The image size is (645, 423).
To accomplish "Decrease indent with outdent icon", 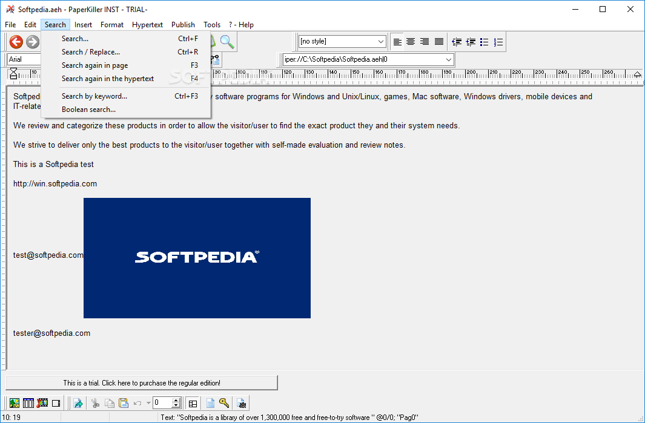I will point(457,42).
